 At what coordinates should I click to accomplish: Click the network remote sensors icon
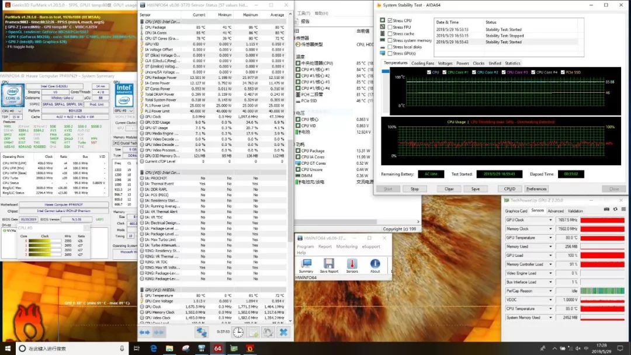point(201,332)
